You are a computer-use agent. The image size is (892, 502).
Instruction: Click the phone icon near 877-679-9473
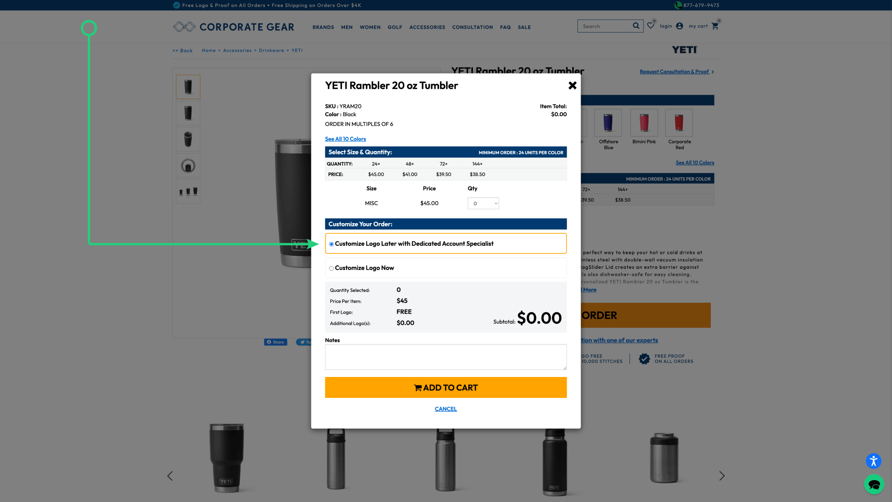679,5
